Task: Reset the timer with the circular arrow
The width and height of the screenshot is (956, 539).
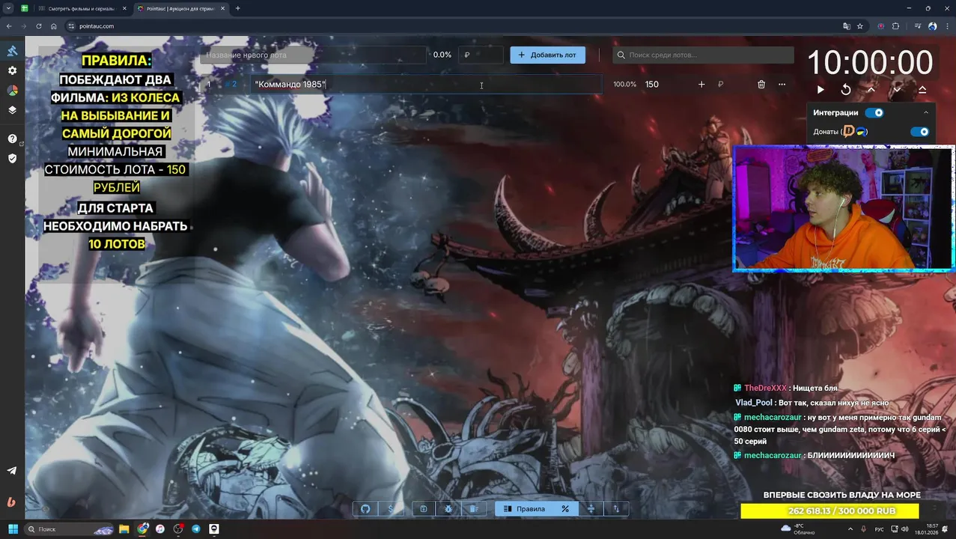Action: (846, 90)
